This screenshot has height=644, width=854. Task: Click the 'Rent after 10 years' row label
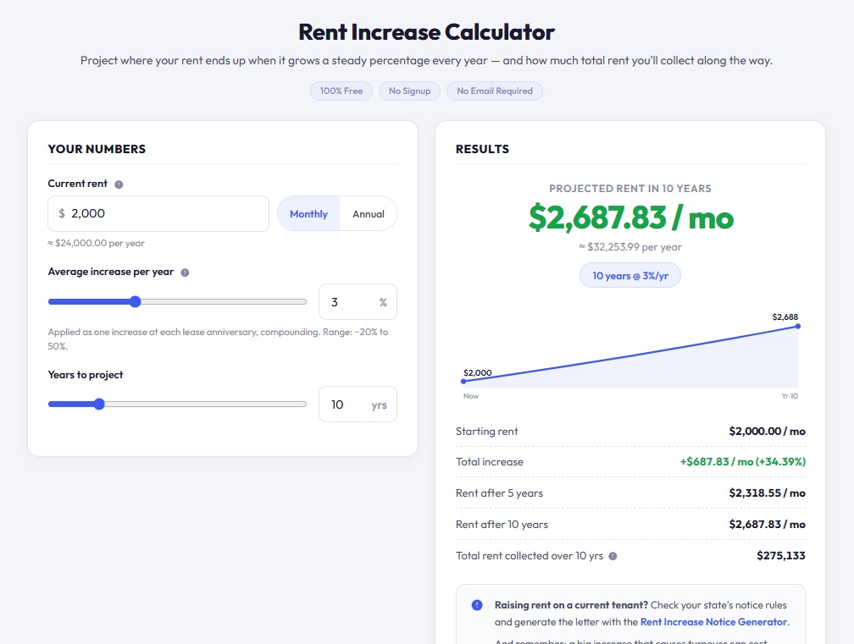click(502, 525)
